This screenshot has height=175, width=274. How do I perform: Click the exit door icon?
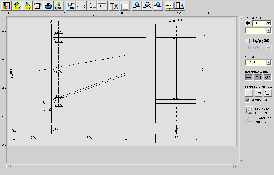click(180, 5)
